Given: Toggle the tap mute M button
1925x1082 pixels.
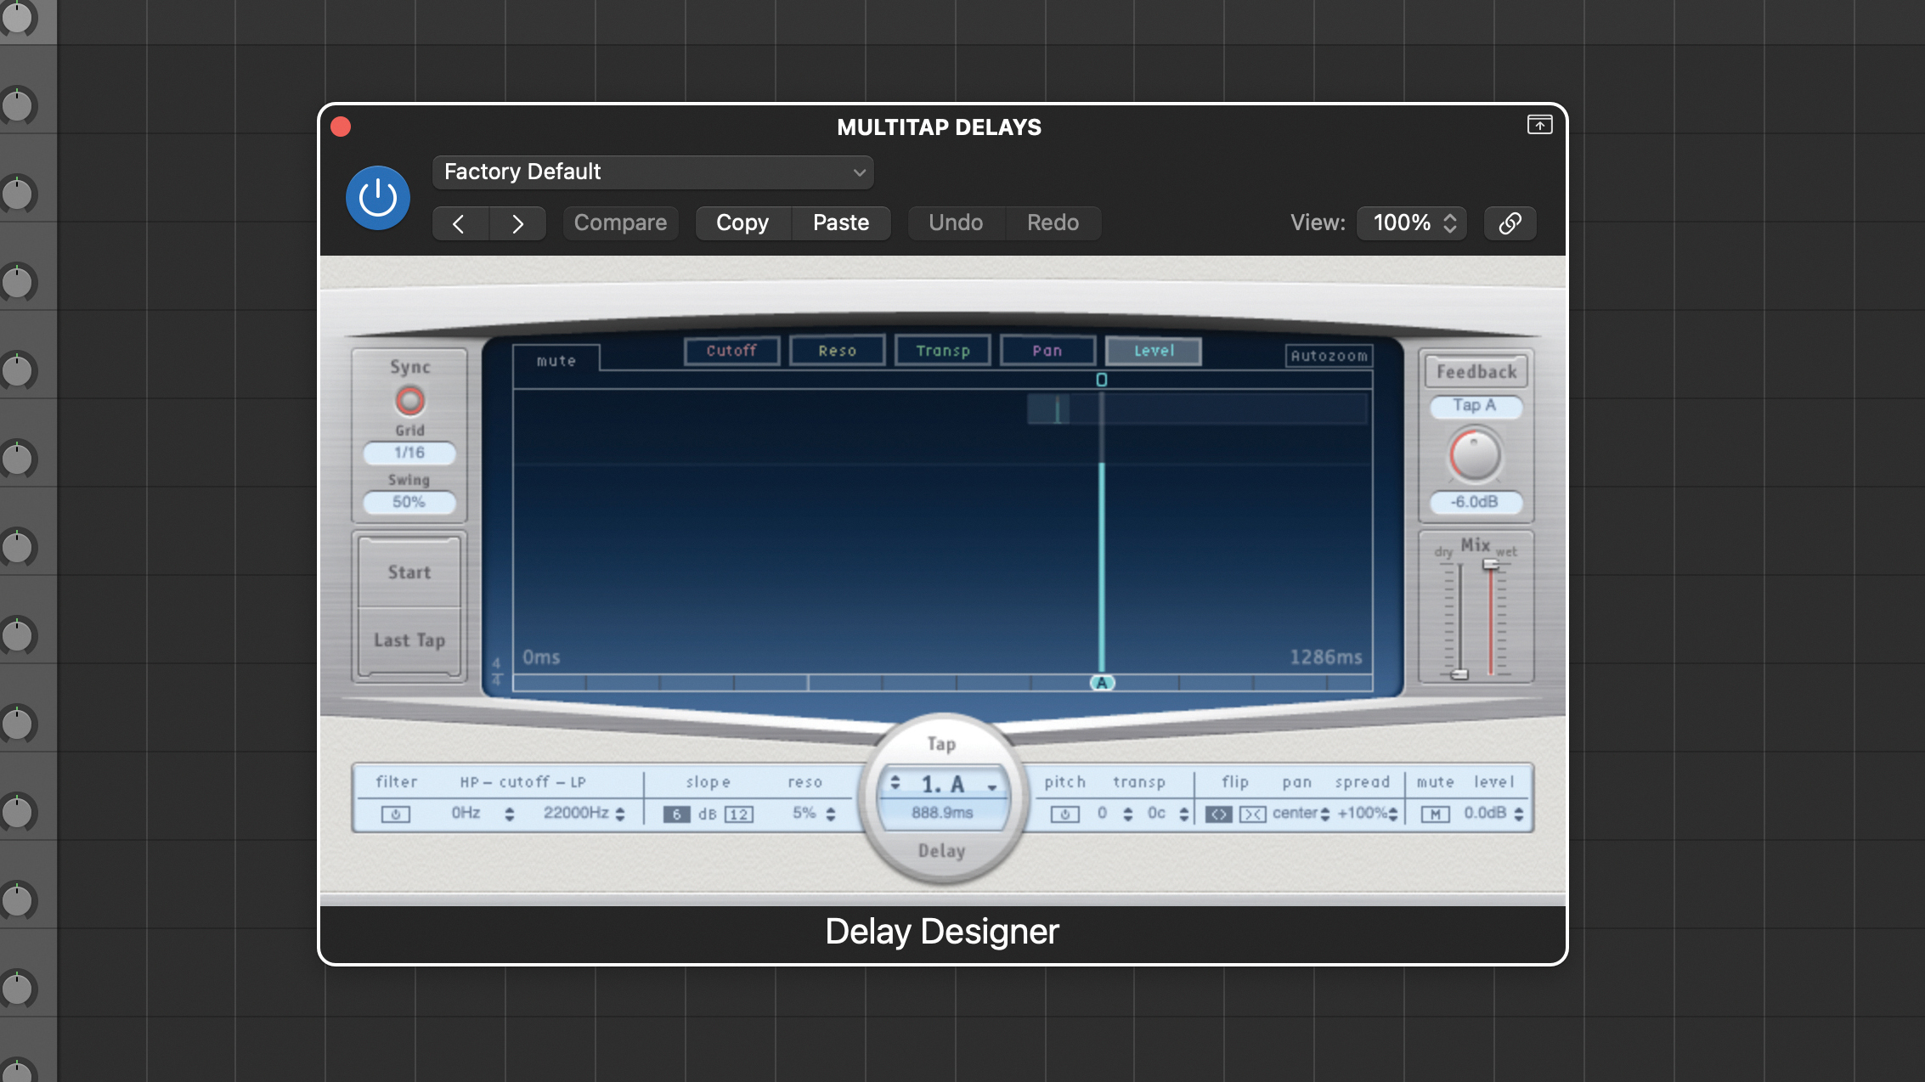Looking at the screenshot, I should pyautogui.click(x=1435, y=814).
